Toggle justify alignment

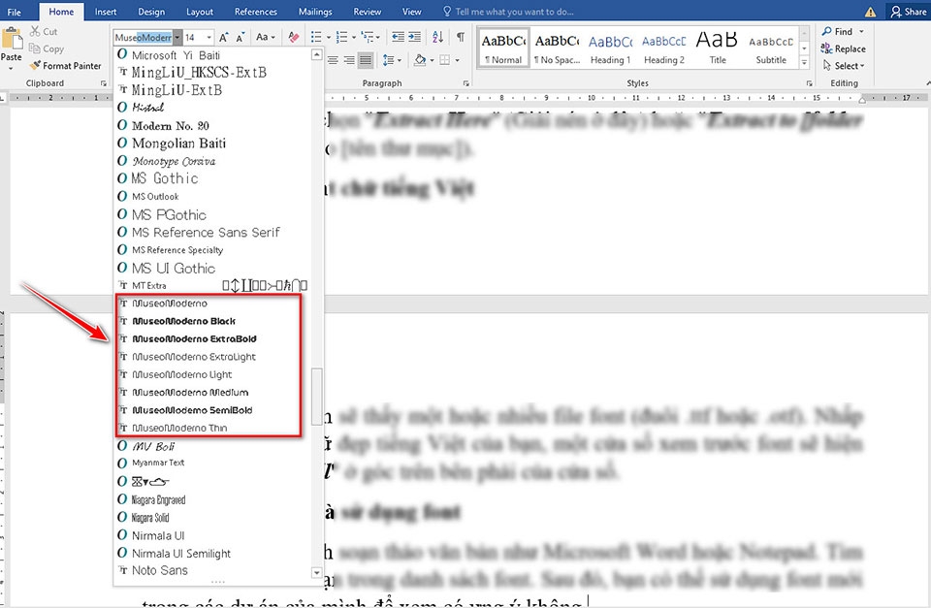click(x=366, y=60)
